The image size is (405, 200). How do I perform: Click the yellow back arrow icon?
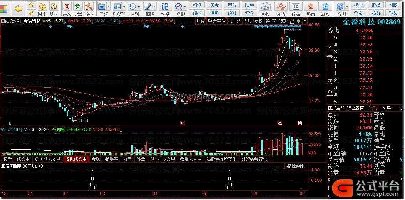[18, 9]
